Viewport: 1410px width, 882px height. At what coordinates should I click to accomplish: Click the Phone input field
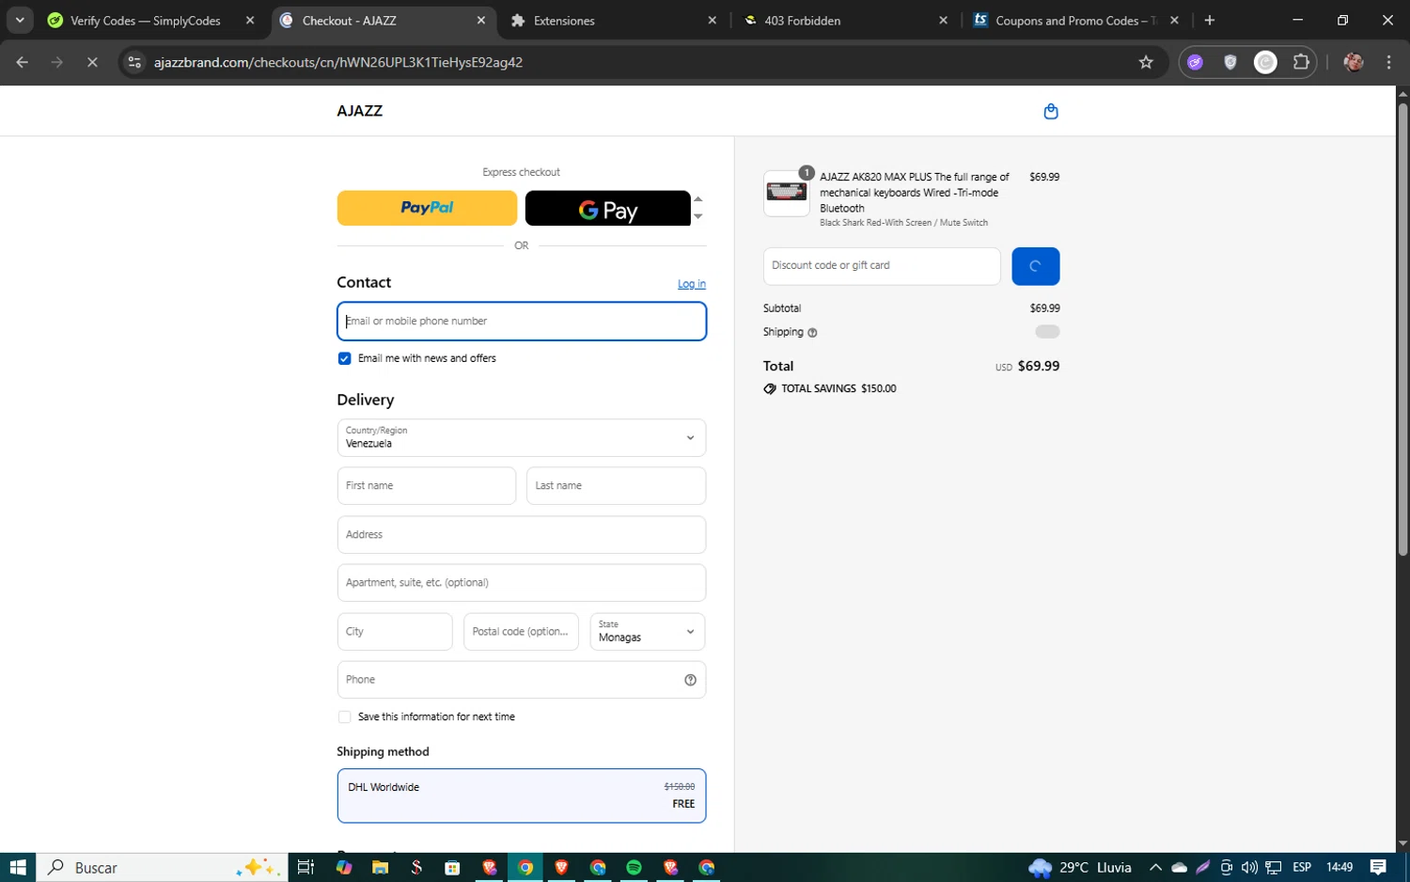pos(522,680)
